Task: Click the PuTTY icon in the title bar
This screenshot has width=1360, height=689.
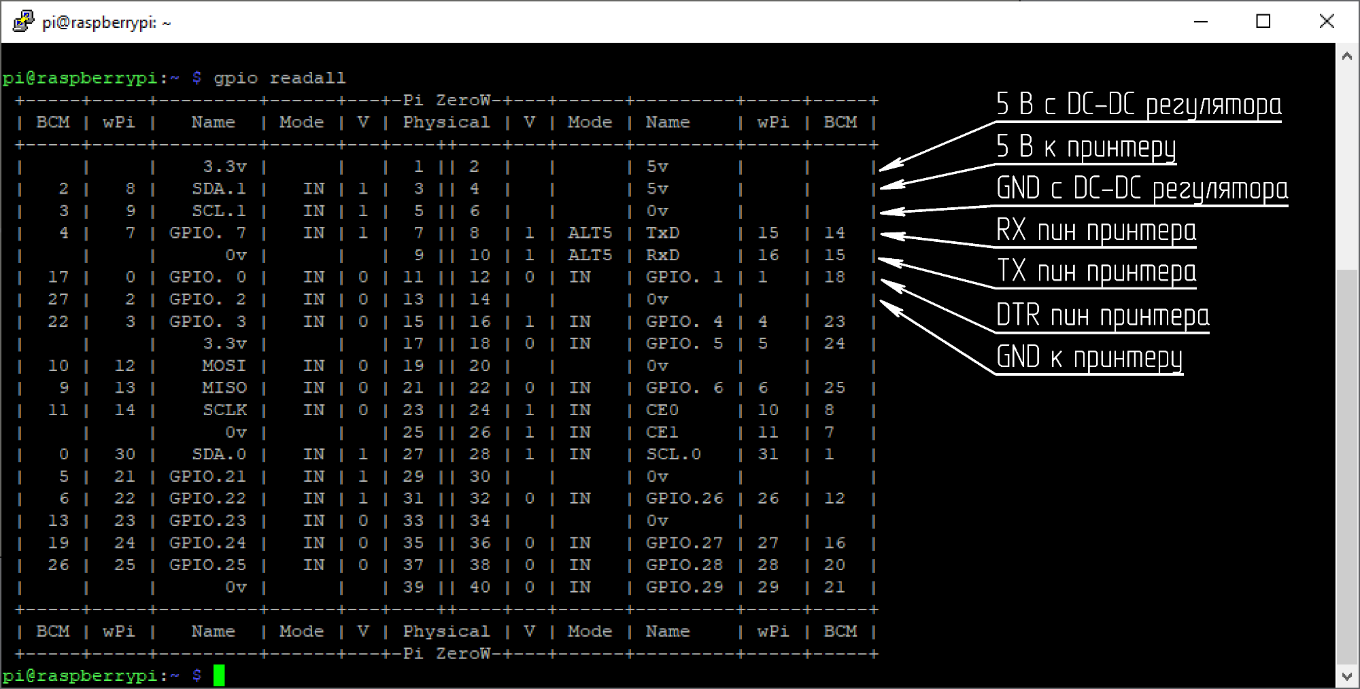Action: click(x=23, y=21)
